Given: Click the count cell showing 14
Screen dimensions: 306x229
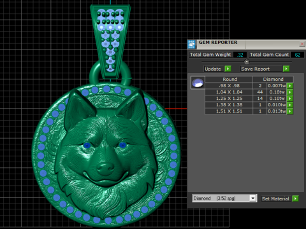Looking at the screenshot, I should [x=260, y=99].
